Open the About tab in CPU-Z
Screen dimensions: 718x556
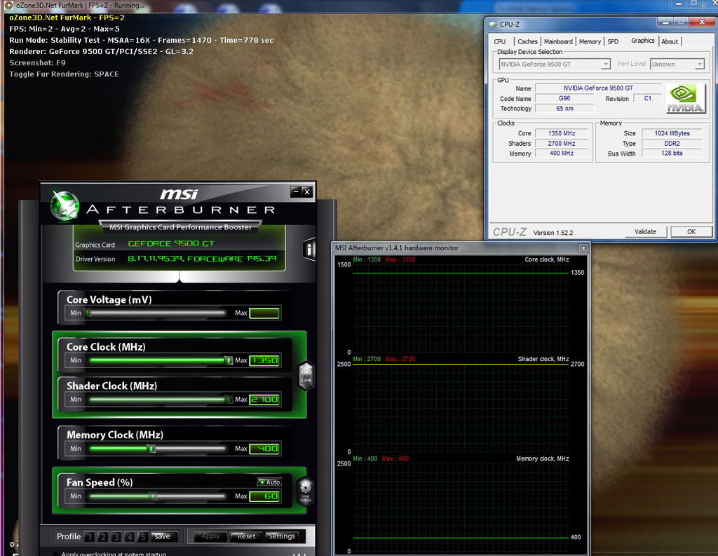pyautogui.click(x=670, y=41)
